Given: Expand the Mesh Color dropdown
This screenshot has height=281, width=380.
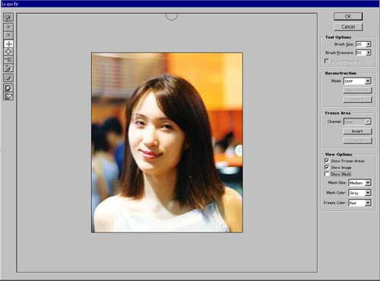Looking at the screenshot, I should point(359,193).
